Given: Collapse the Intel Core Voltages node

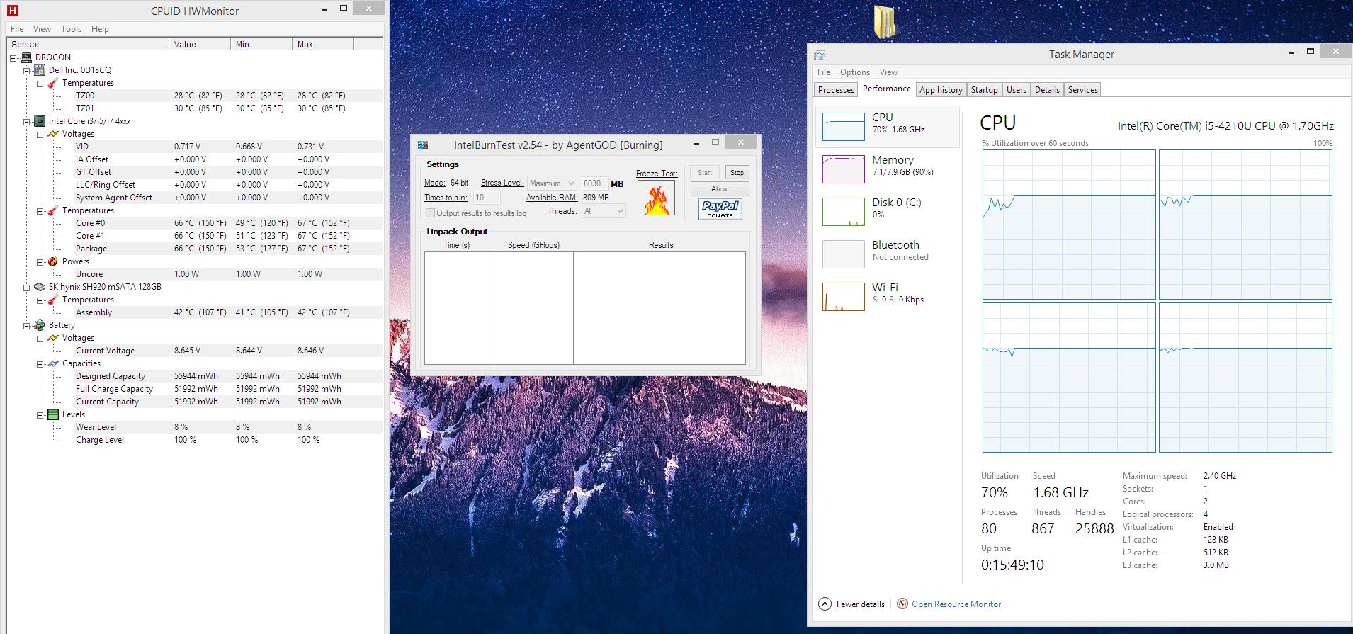Looking at the screenshot, I should click(40, 134).
